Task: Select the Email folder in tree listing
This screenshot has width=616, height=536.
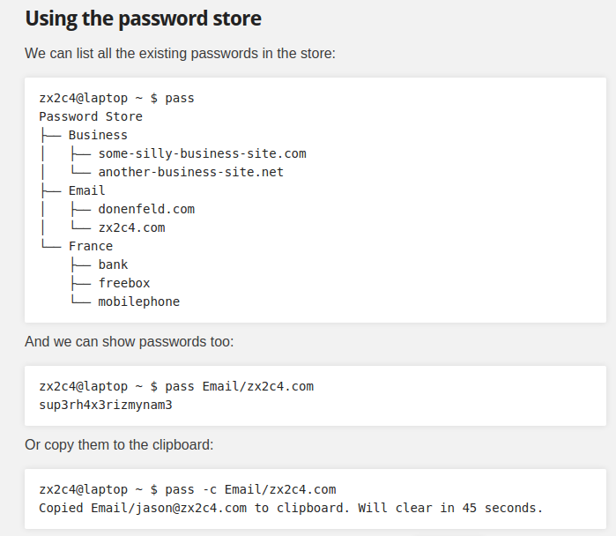Action: (x=87, y=190)
